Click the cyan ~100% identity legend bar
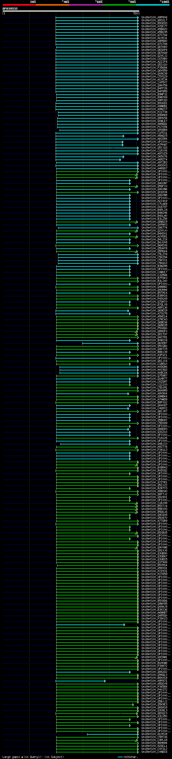The image size is (172, 759). pos(153,5)
